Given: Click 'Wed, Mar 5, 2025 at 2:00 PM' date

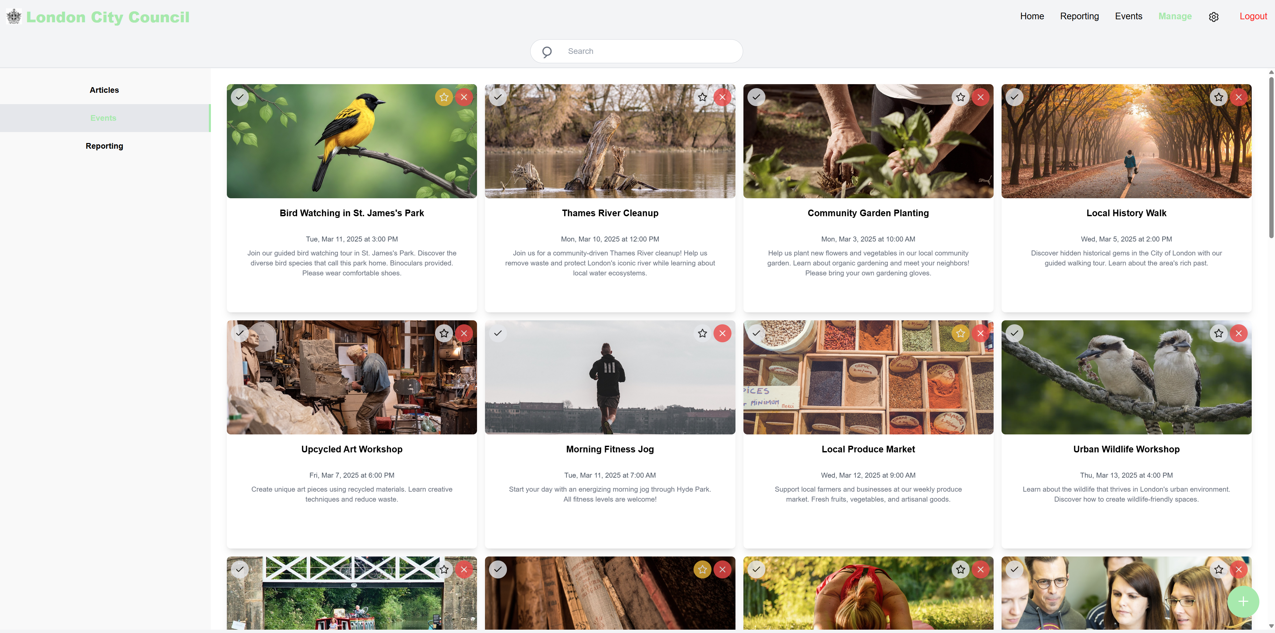Looking at the screenshot, I should pyautogui.click(x=1126, y=239).
